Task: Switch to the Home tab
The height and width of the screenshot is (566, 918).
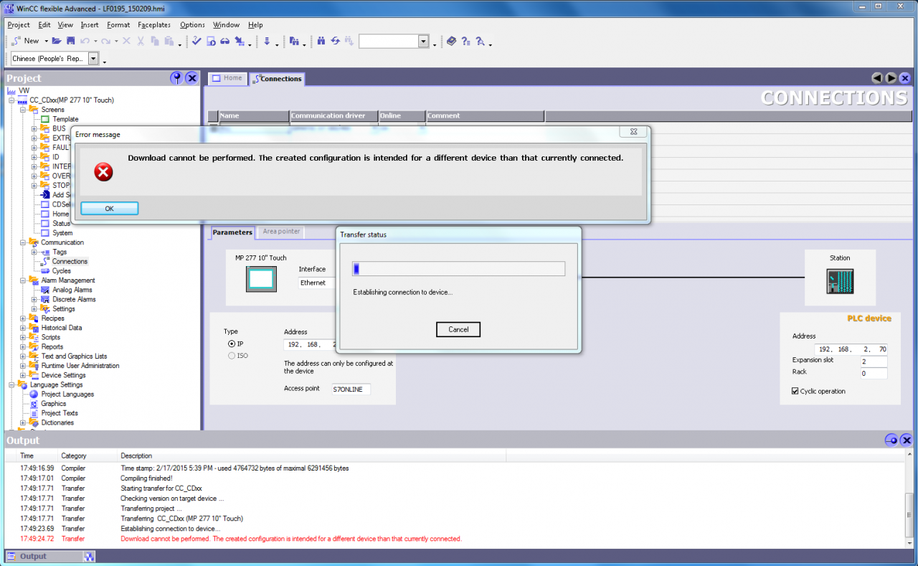Action: (x=227, y=78)
